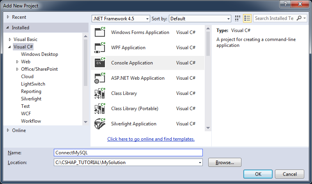Screen dimensions: 312x184
Task: Select the Workflow category
Action: [31, 121]
